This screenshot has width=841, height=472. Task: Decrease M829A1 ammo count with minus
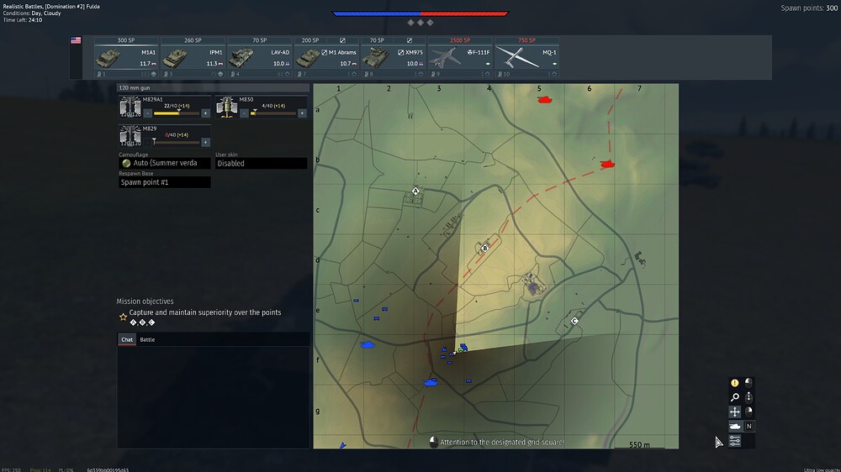tap(148, 113)
